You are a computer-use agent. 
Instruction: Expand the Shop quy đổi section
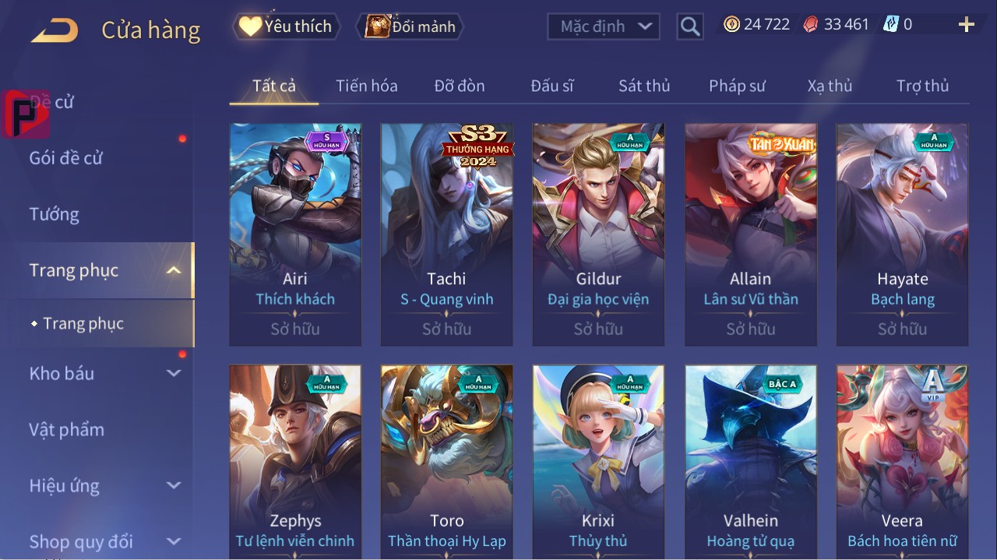pyautogui.click(x=174, y=541)
